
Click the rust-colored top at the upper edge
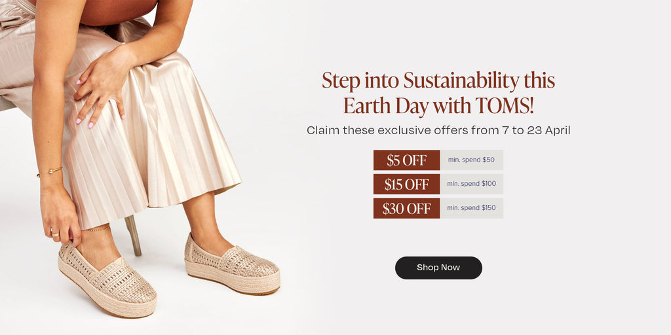[119, 12]
